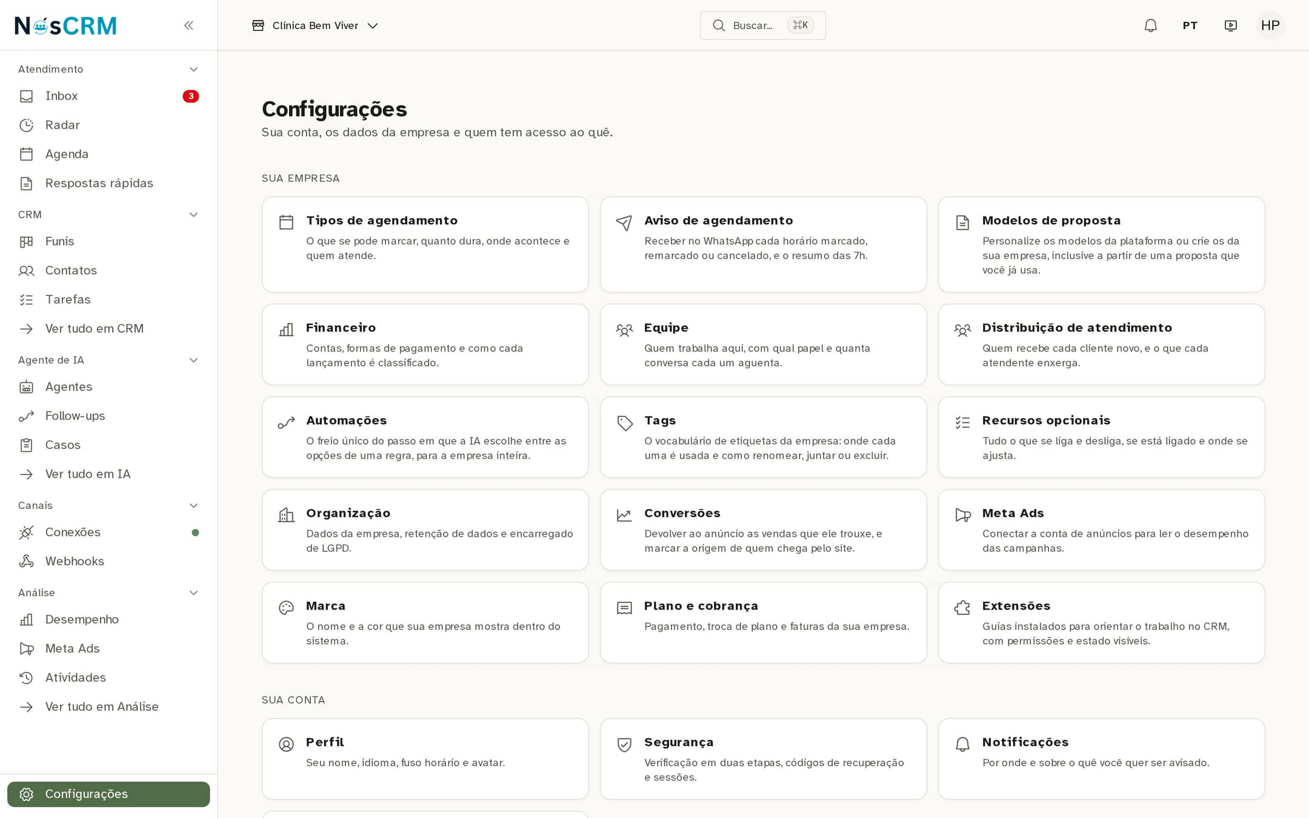Open the video tutorial icon in the top bar
This screenshot has width=1309, height=818.
tap(1230, 25)
